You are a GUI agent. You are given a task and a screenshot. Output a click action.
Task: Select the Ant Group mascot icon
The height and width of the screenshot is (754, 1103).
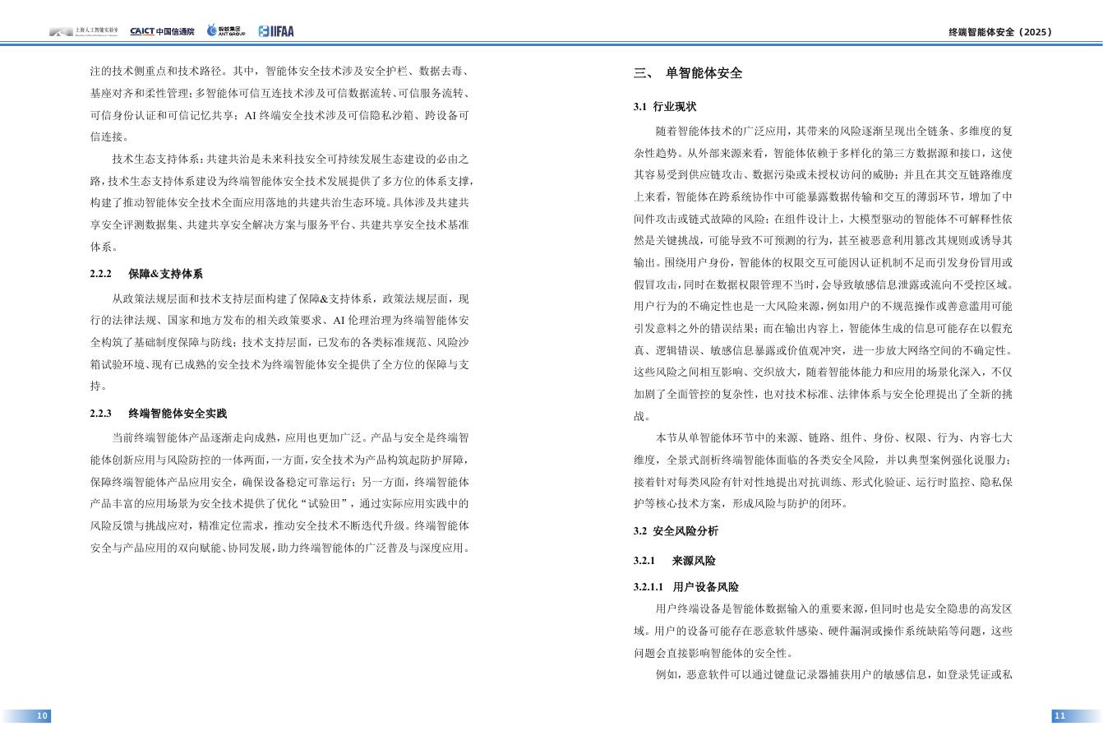click(211, 30)
